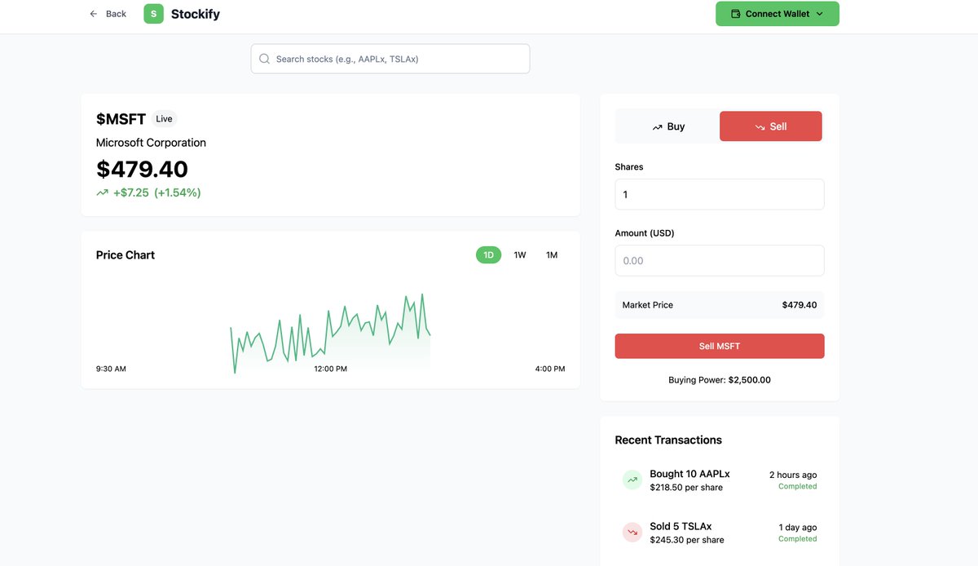Click the Amount (USD) input field

(720, 261)
